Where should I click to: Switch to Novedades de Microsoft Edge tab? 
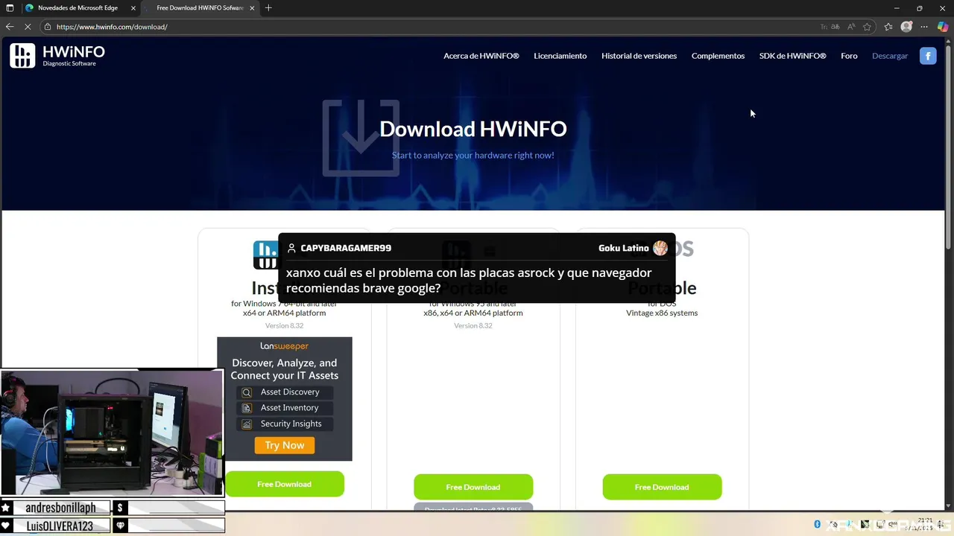click(x=80, y=8)
